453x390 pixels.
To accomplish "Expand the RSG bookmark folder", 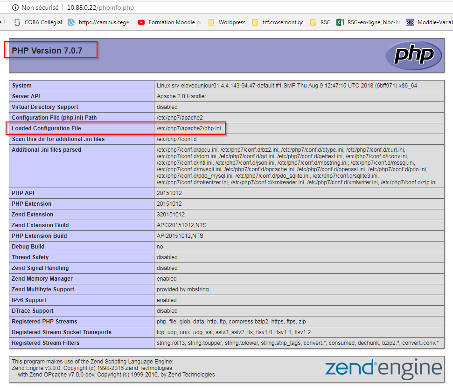I will (x=320, y=22).
